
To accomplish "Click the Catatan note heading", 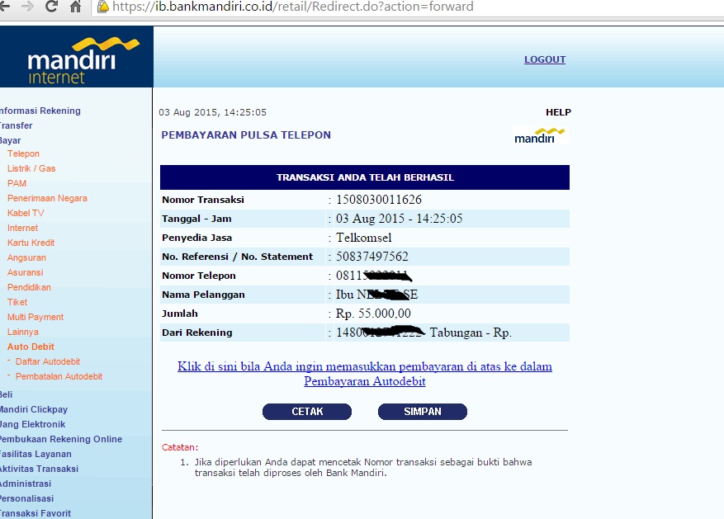I will point(180,447).
